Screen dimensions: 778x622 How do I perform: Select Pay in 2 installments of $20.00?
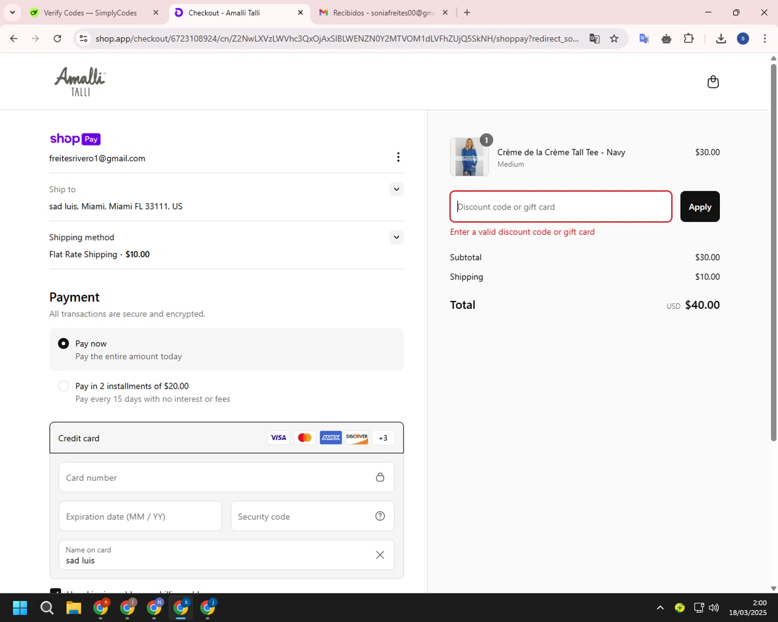click(227, 392)
